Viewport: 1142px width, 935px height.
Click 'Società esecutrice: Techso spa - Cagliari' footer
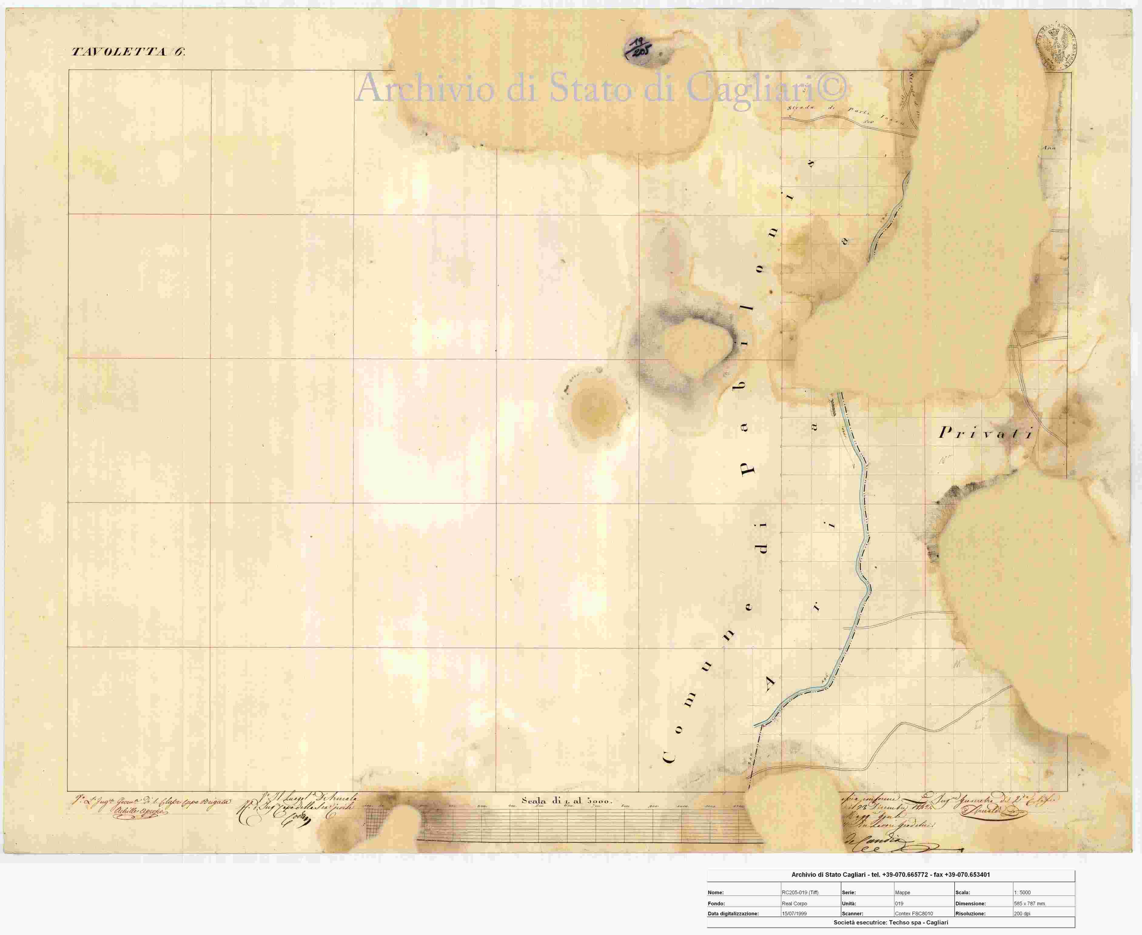(x=891, y=923)
